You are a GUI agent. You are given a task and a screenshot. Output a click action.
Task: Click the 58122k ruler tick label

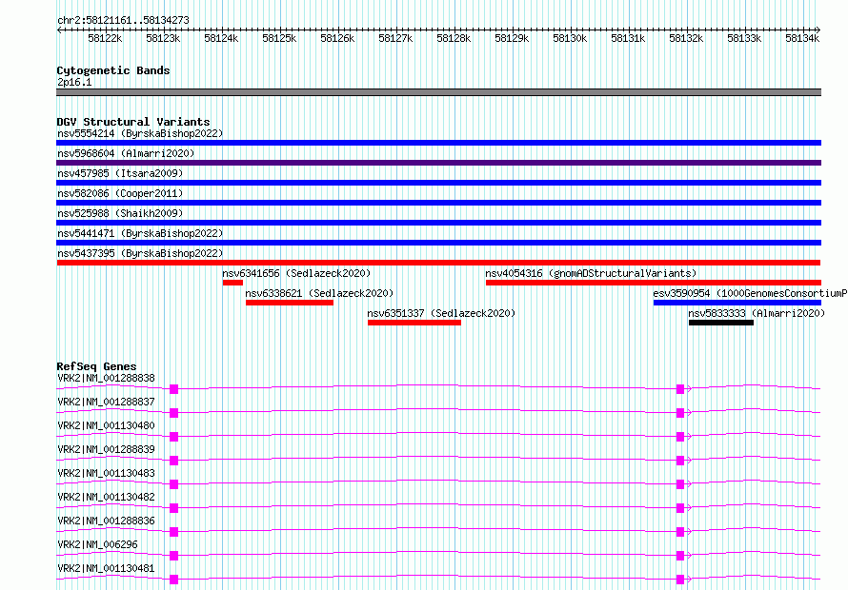pyautogui.click(x=105, y=38)
